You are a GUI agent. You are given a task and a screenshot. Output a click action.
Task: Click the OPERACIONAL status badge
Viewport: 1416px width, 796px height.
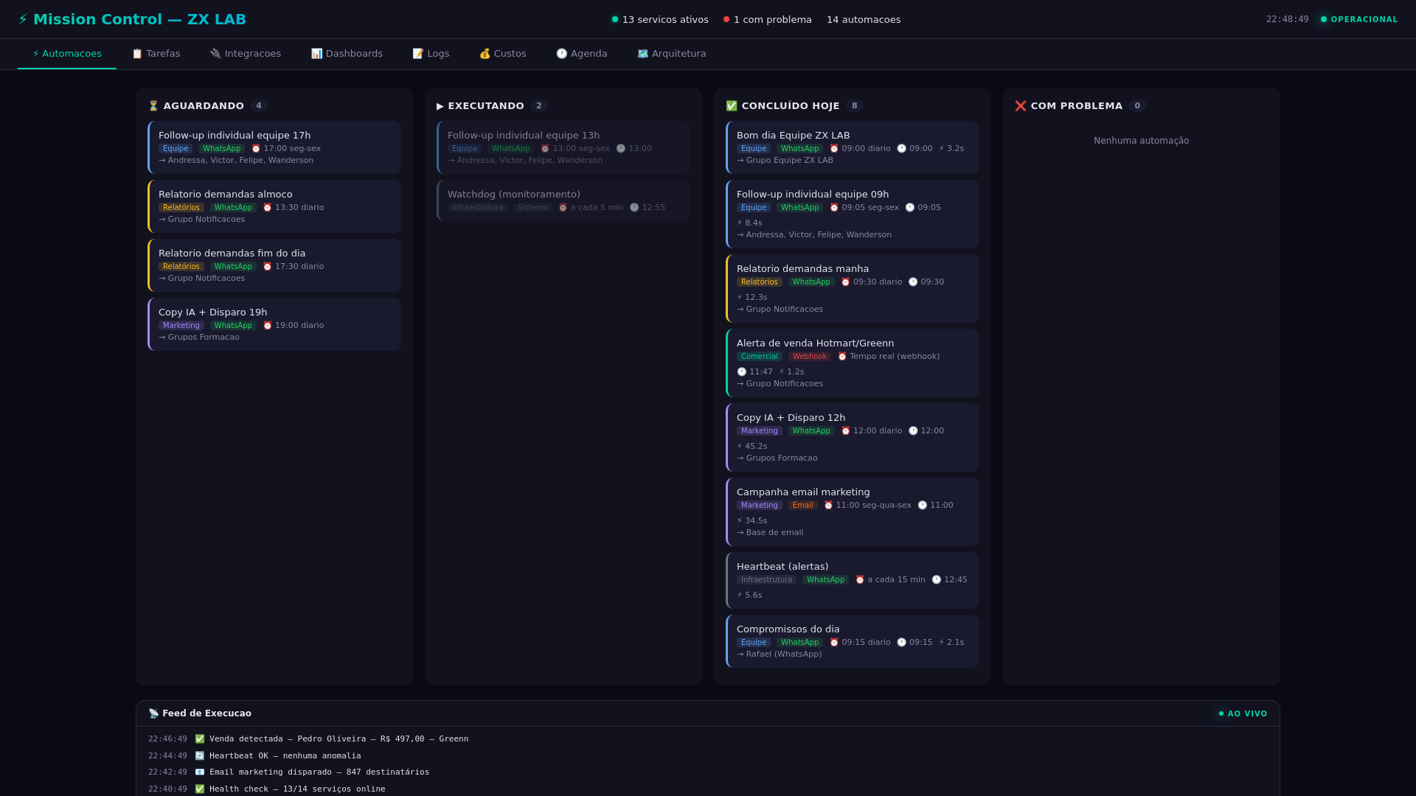point(1359,20)
